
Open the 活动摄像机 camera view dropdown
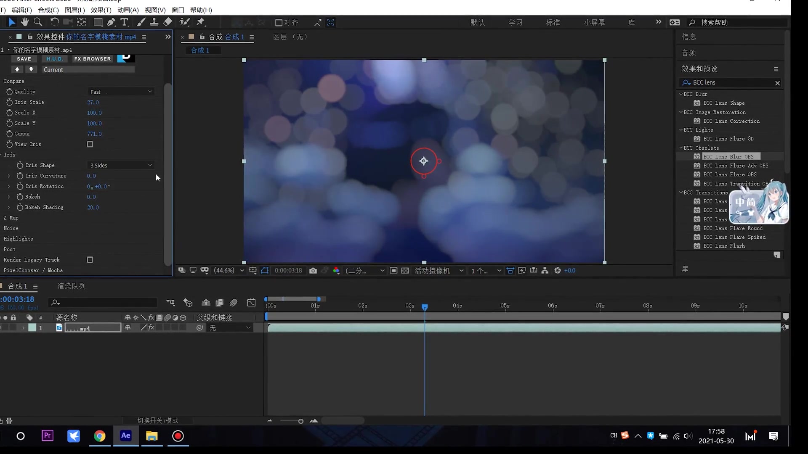click(439, 271)
